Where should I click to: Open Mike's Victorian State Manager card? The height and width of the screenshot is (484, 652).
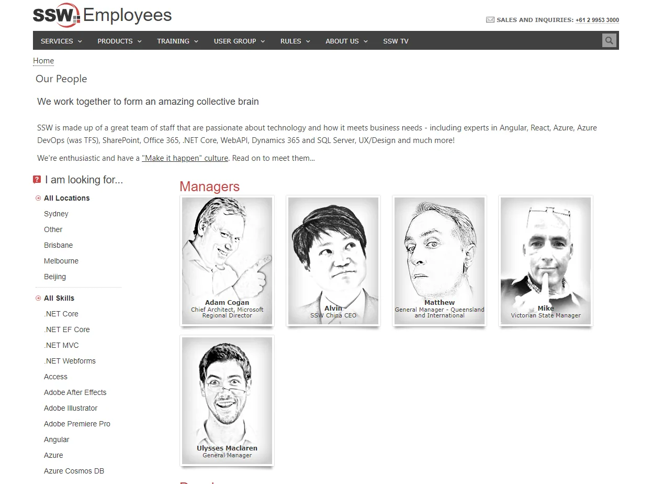[x=546, y=261]
